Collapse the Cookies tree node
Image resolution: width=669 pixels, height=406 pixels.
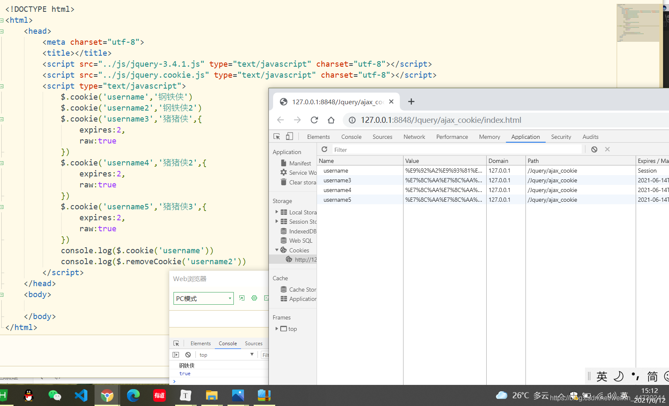click(x=277, y=250)
